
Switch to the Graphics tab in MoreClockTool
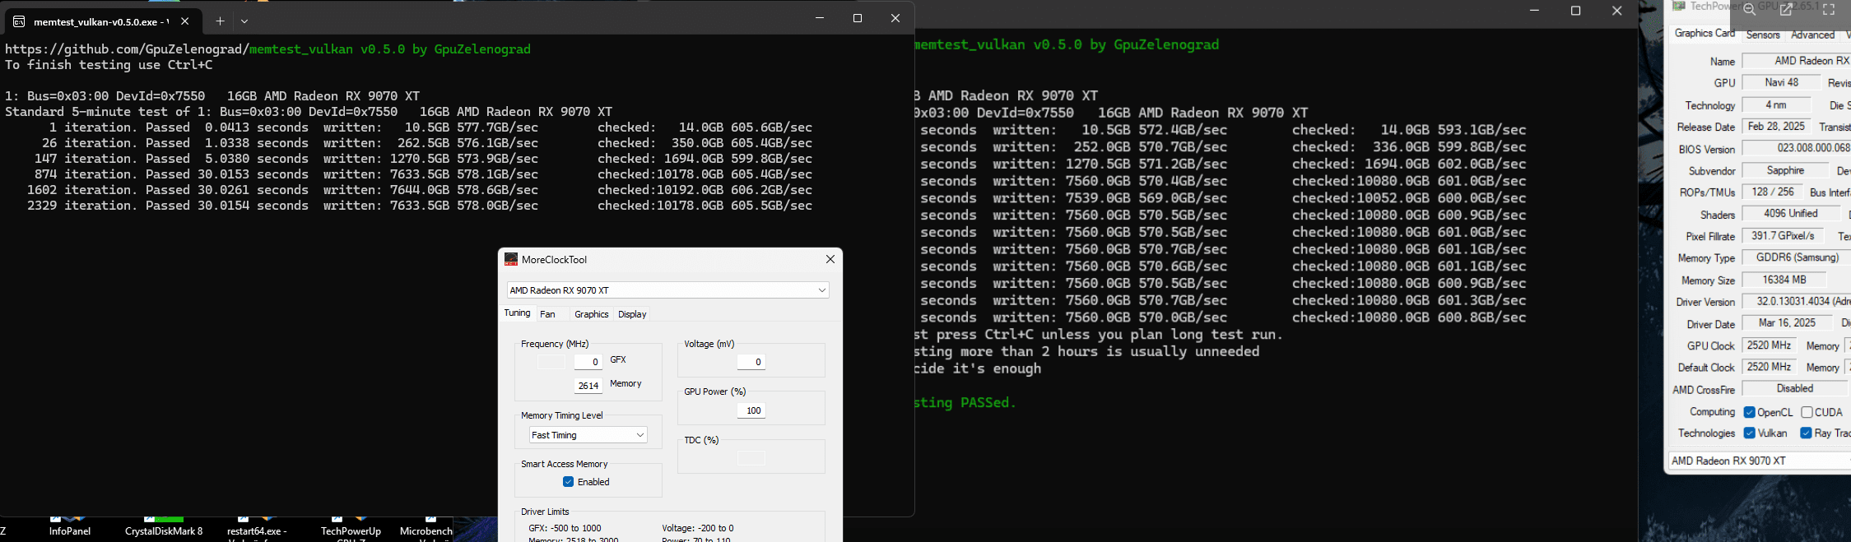[x=591, y=314]
